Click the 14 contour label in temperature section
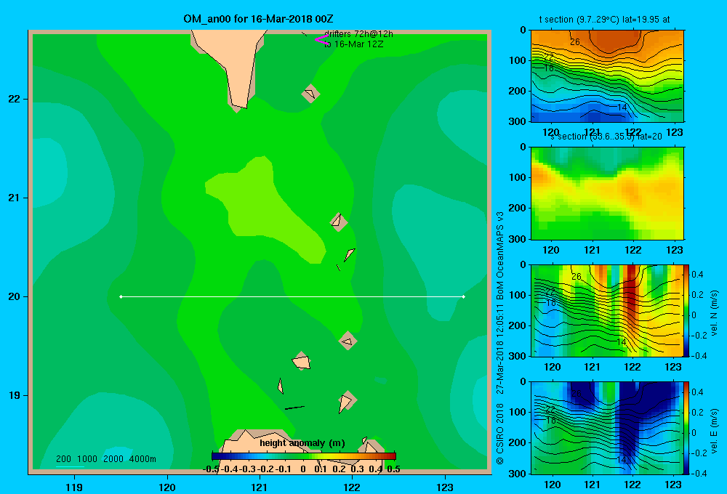The width and height of the screenshot is (727, 494). 622,107
